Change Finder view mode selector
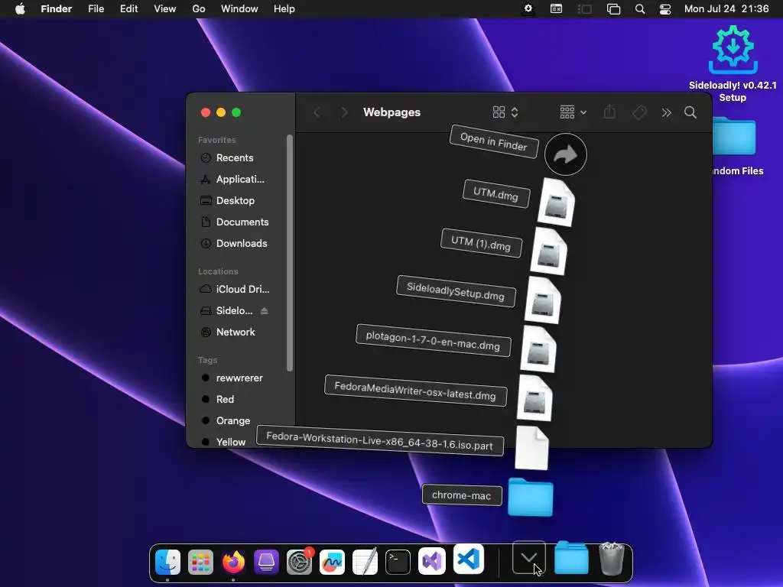 point(505,112)
